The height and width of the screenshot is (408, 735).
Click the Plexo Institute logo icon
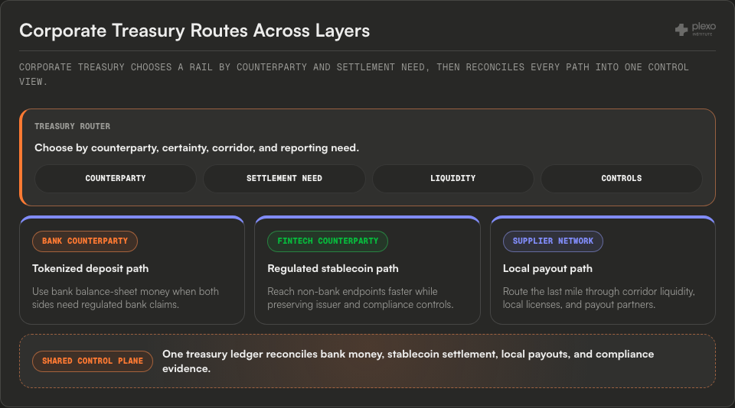(x=681, y=30)
